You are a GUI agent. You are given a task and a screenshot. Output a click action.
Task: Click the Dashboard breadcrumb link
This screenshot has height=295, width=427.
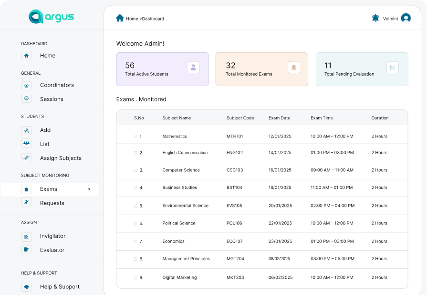[153, 19]
